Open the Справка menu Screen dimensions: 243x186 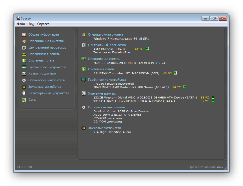pyautogui.click(x=43, y=24)
